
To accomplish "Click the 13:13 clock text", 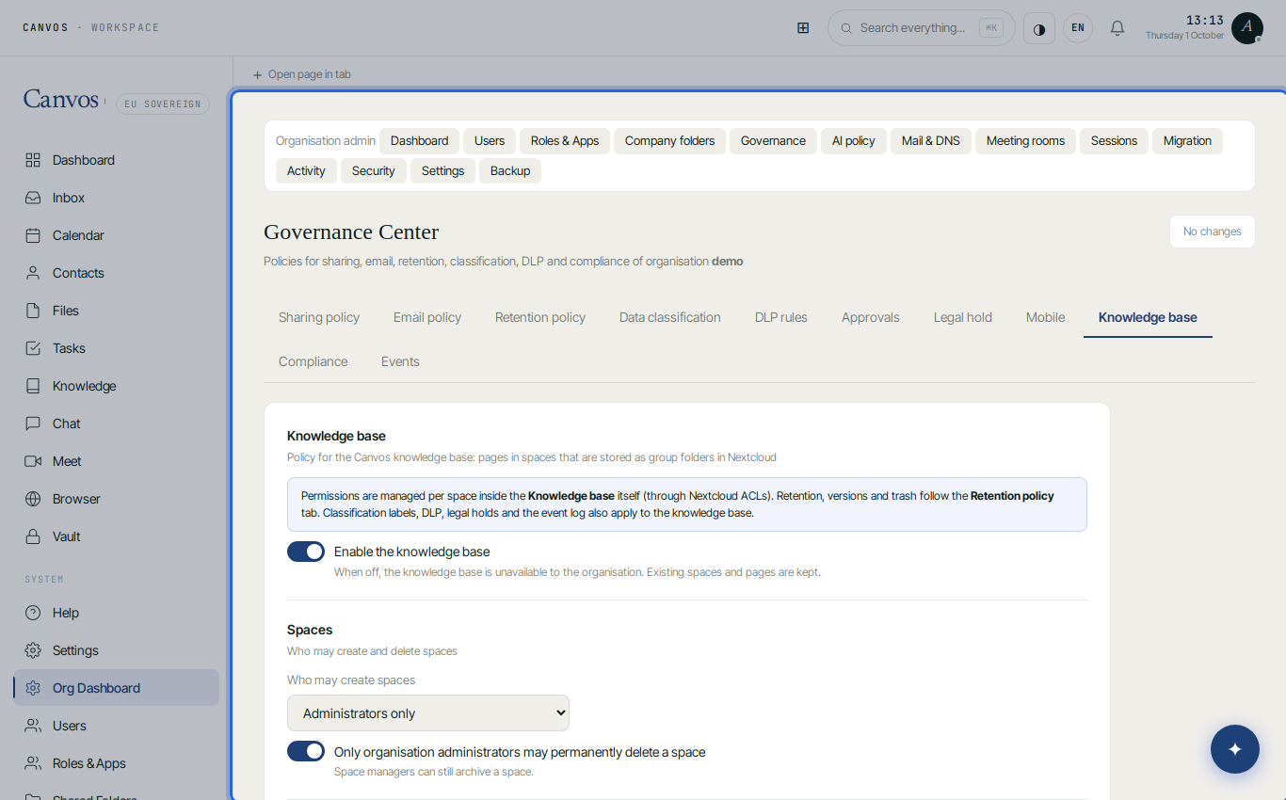I will tap(1204, 20).
